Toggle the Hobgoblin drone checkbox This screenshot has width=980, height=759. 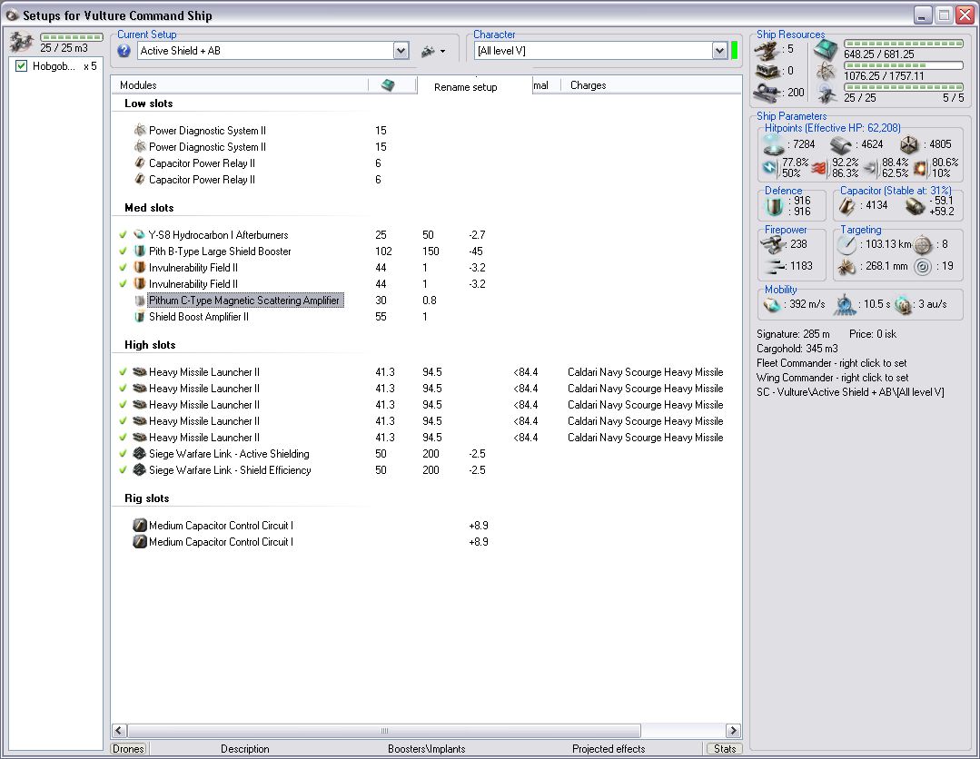tap(21, 65)
